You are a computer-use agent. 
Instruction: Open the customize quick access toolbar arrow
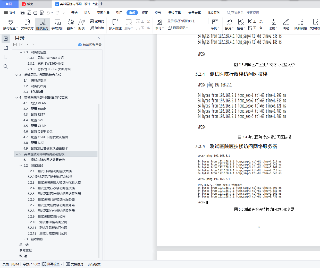click(x=64, y=13)
